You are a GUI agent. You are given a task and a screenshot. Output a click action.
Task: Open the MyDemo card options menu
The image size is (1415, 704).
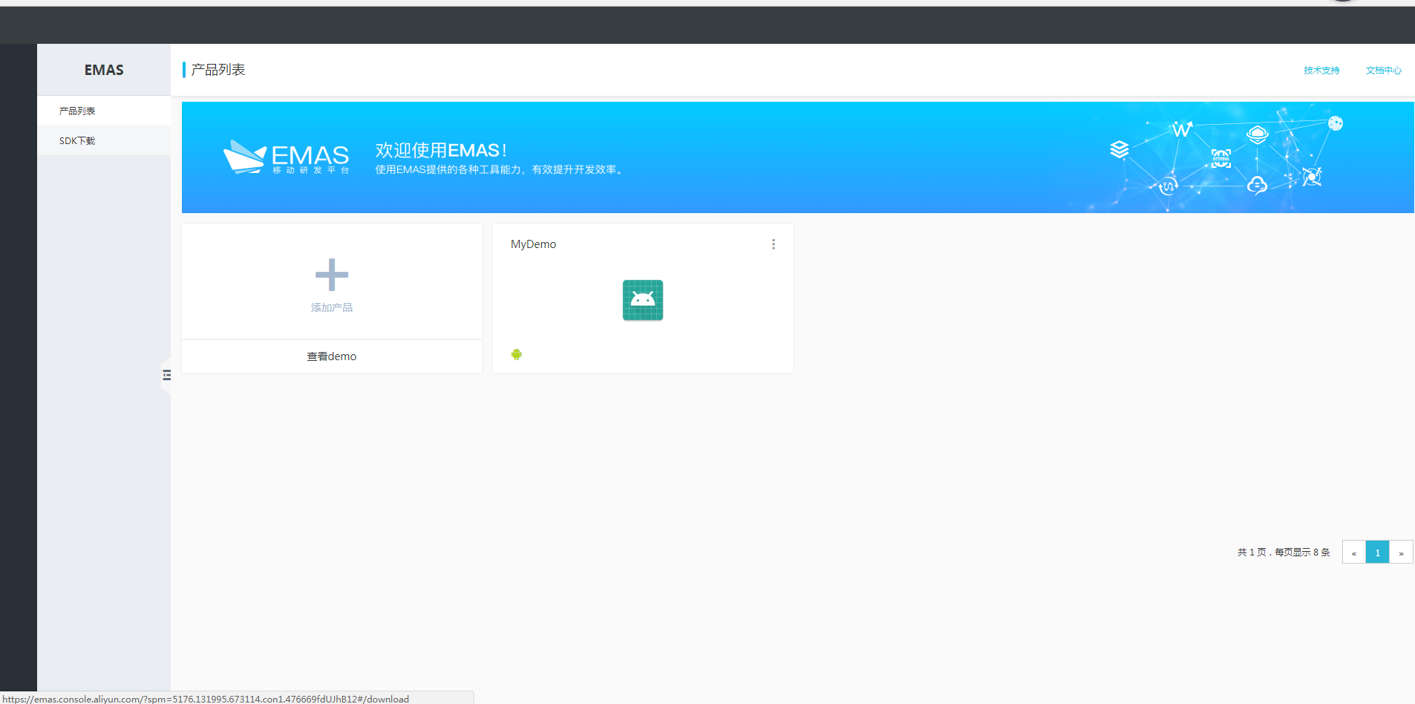pos(773,244)
